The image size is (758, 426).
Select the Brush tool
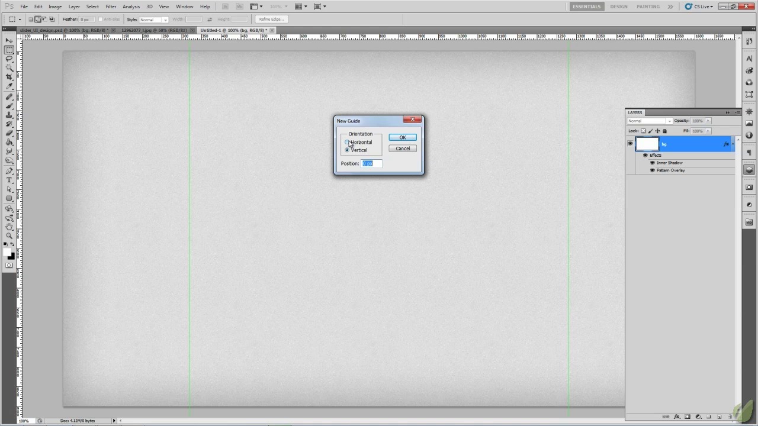coord(9,106)
